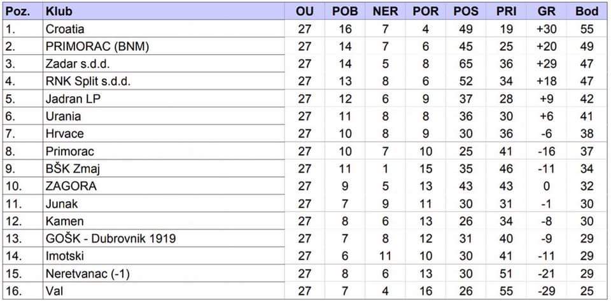This screenshot has width=611, height=303.
Task: Click the POR column header
Action: click(x=426, y=11)
